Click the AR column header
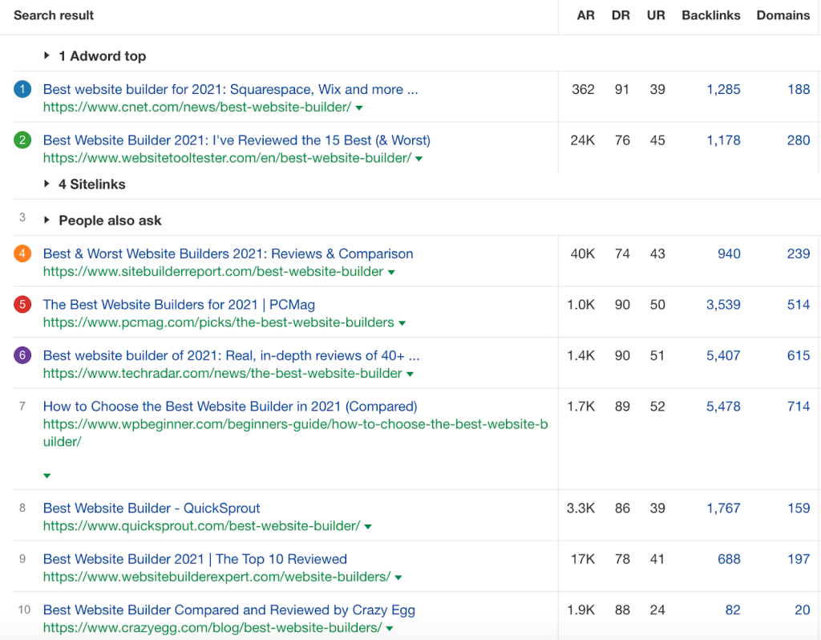821x640 pixels. tap(585, 15)
